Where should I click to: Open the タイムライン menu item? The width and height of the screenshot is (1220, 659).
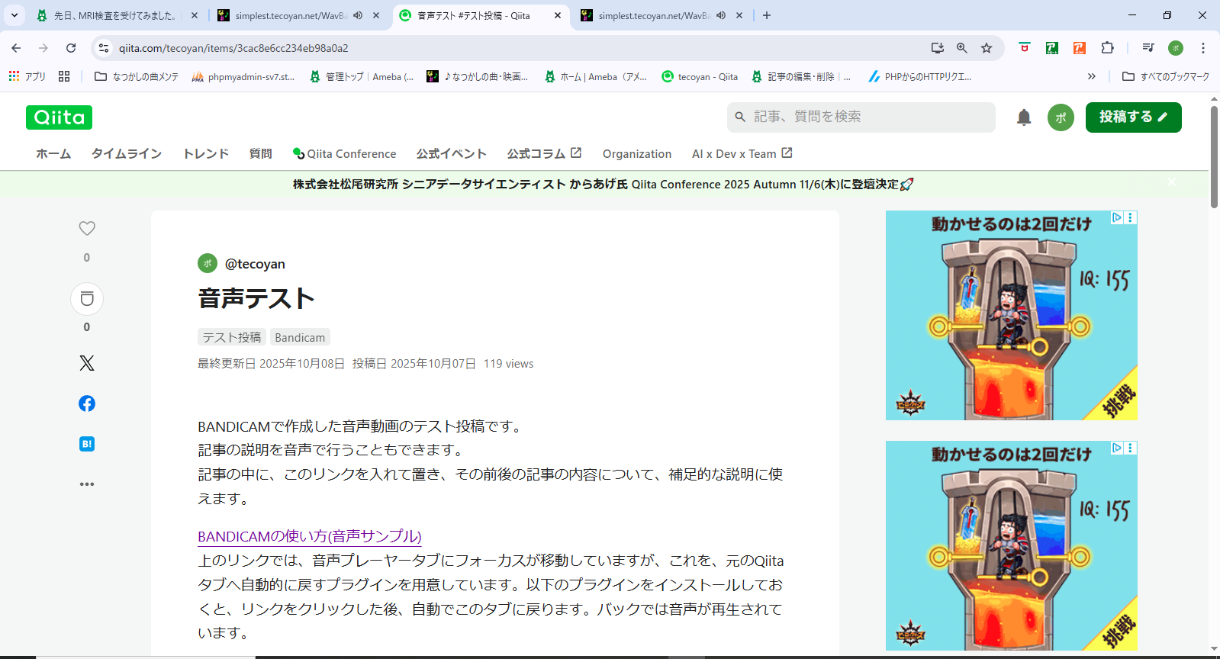127,154
